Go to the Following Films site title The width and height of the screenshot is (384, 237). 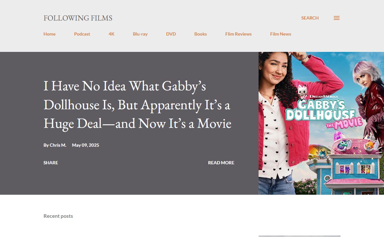(78, 18)
